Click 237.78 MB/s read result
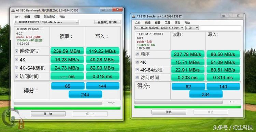256x132 pixels. [188, 54]
